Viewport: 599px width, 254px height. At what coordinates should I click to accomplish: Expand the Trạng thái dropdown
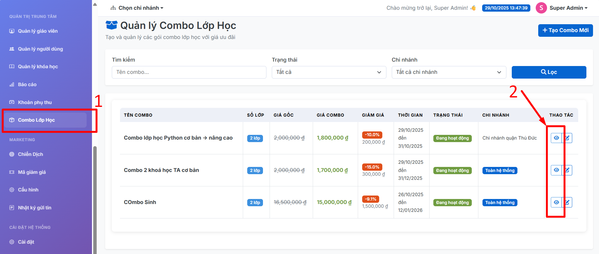(329, 72)
